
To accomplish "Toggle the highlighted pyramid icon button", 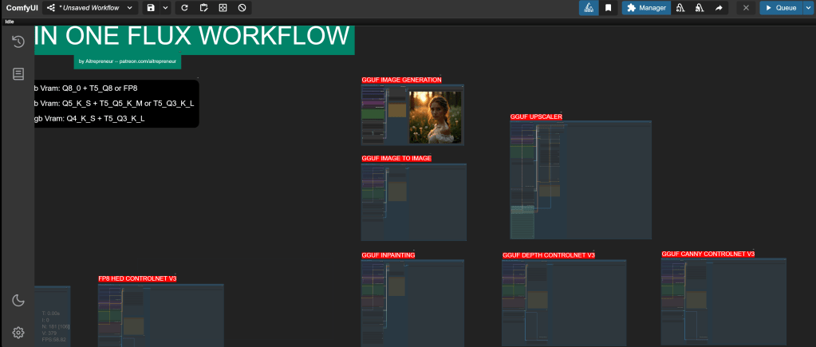I will tap(589, 8).
